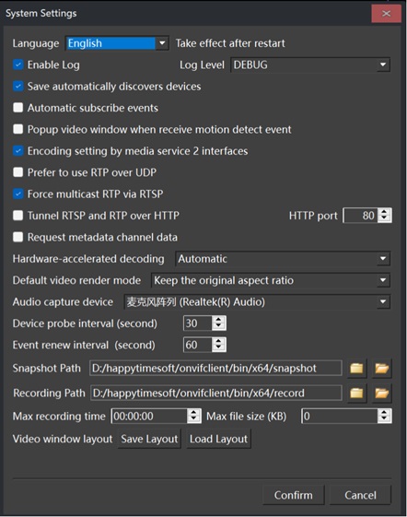This screenshot has width=407, height=517.
Task: Increase Device probe interval
Action: click(x=218, y=320)
